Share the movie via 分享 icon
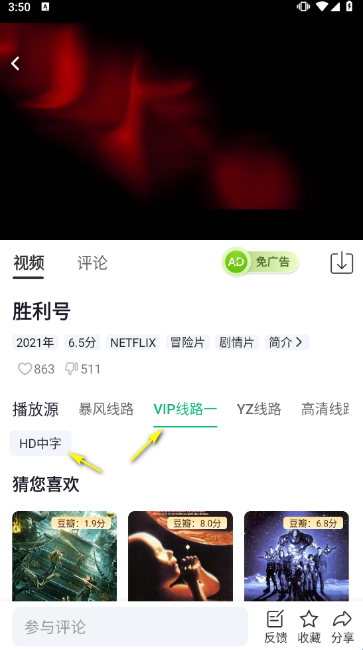 point(342,626)
